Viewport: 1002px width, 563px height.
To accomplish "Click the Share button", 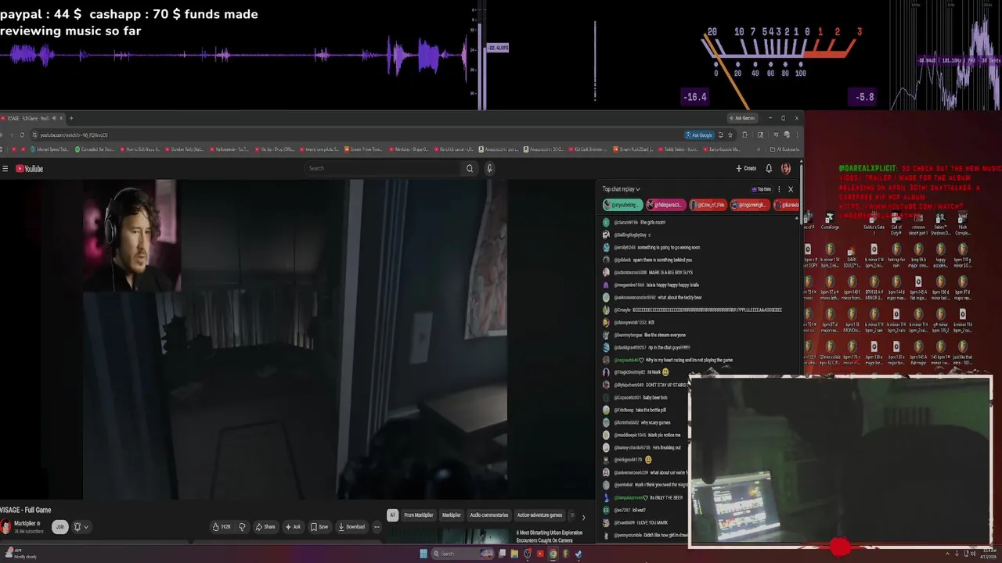I will [265, 527].
